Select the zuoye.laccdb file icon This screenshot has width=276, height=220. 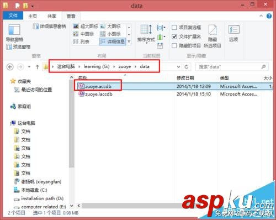[x=81, y=94]
